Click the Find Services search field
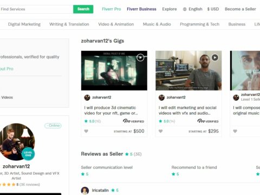The height and width of the screenshot is (195, 260). click(36, 9)
